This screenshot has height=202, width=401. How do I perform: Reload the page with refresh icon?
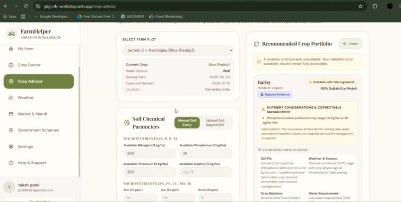(26, 6)
